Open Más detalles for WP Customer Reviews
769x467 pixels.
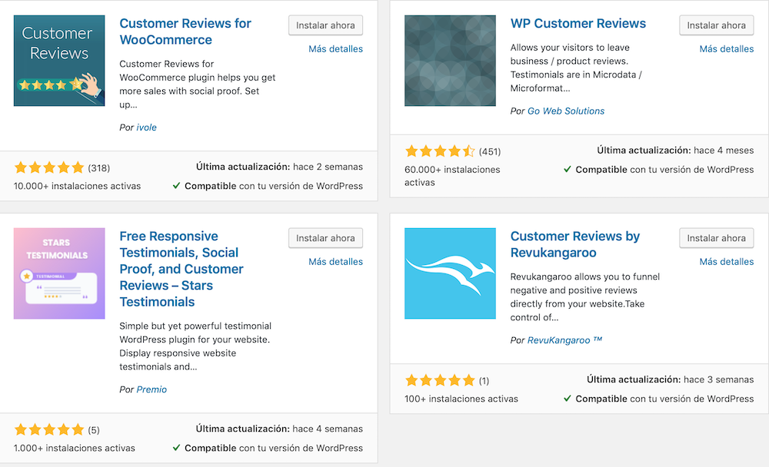pos(727,49)
